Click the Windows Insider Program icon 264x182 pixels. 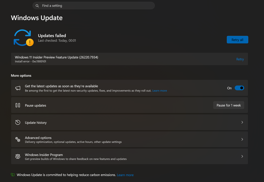[x=18, y=156]
